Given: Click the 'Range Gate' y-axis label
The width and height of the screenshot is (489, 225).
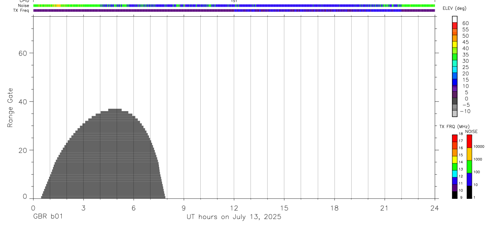Looking at the screenshot, I should coord(10,107).
